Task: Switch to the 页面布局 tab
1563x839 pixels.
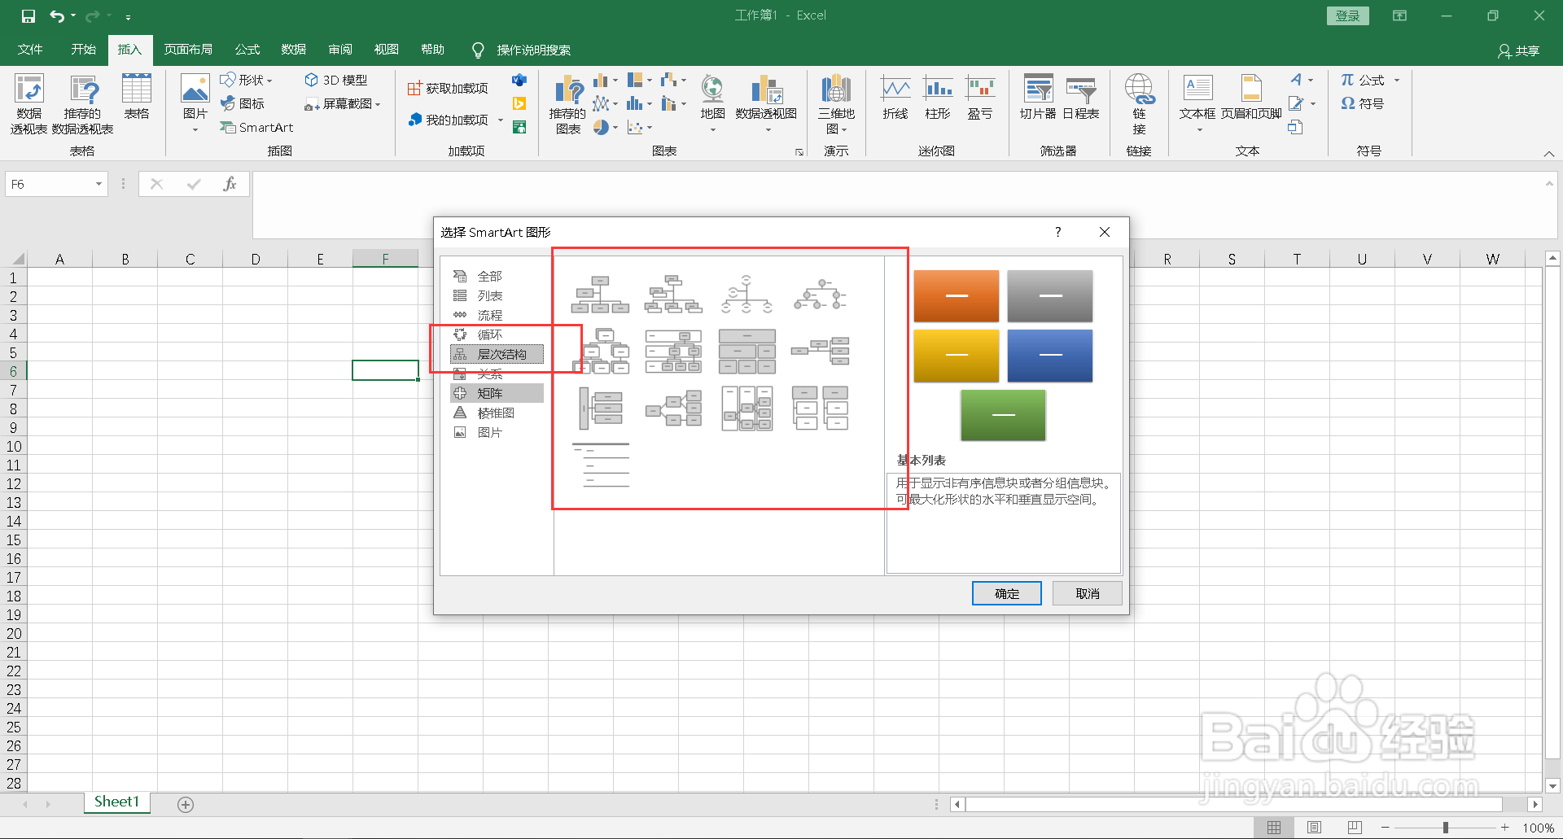Action: 188,50
